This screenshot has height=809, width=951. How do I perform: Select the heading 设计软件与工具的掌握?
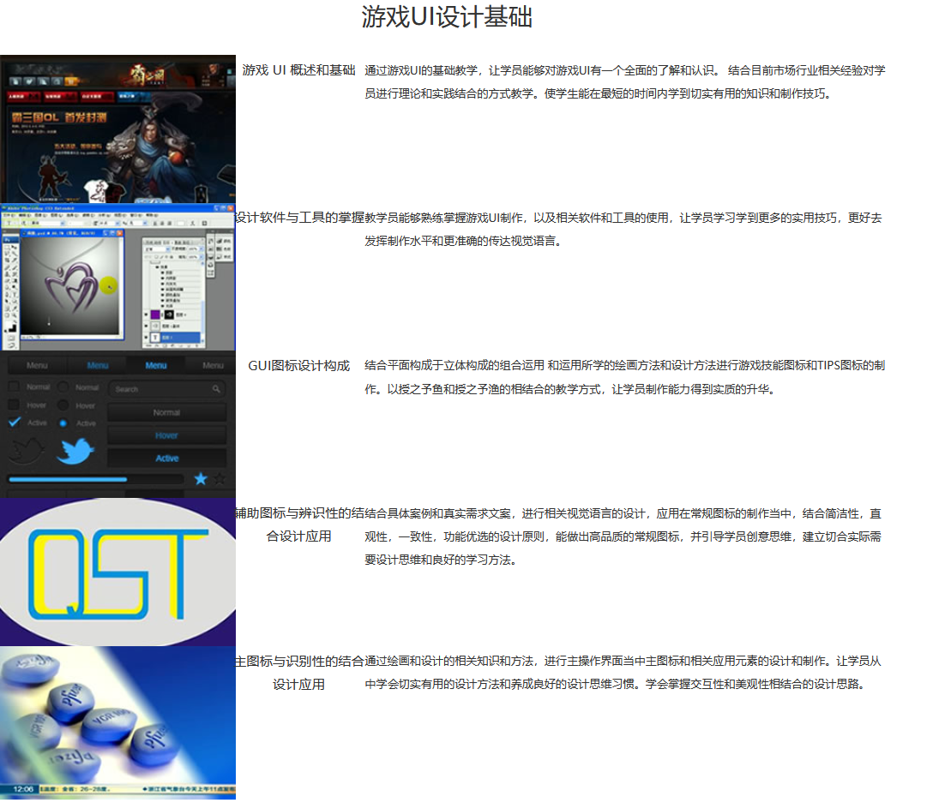click(299, 218)
